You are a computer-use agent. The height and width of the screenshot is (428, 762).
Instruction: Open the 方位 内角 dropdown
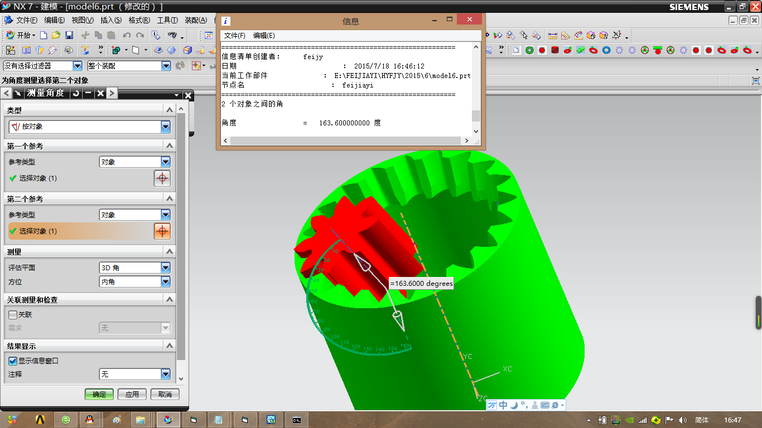166,282
